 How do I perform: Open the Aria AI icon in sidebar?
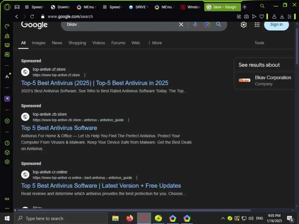7,76
